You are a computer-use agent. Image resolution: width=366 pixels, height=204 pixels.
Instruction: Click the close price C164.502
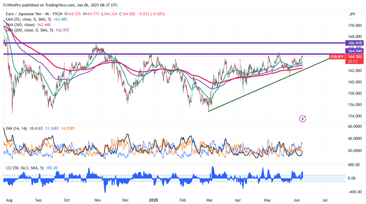tap(127, 14)
